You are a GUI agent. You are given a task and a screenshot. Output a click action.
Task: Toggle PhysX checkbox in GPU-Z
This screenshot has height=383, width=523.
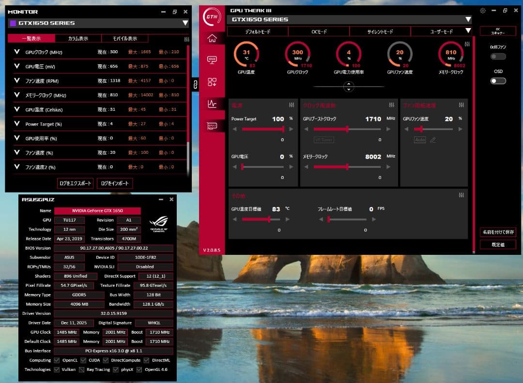[116, 369]
